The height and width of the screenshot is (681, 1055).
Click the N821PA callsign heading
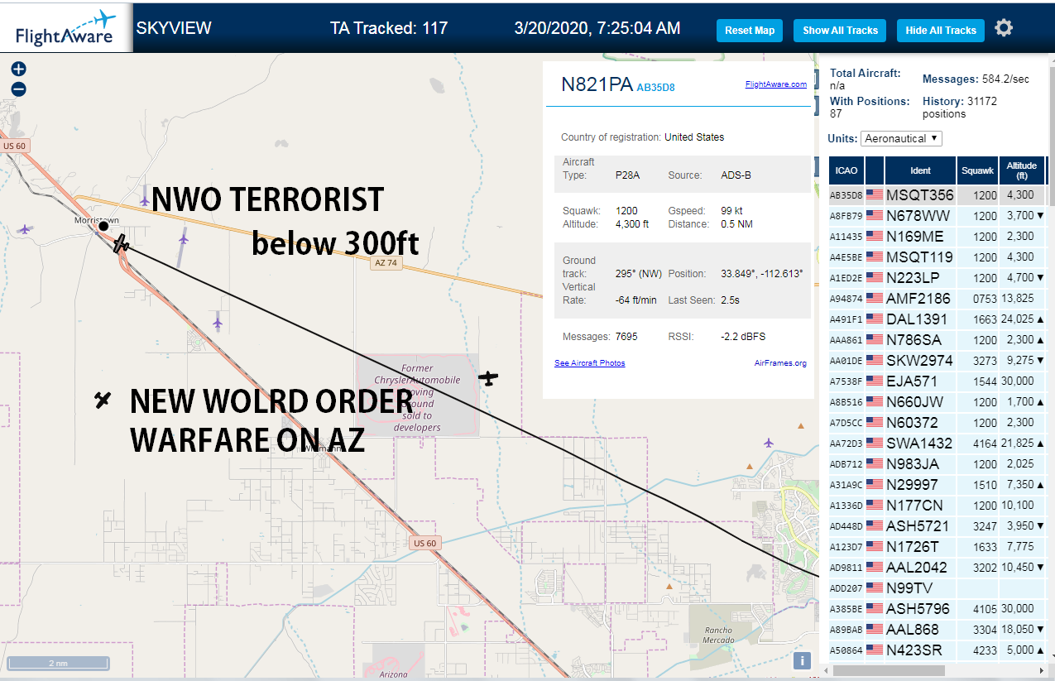point(597,84)
